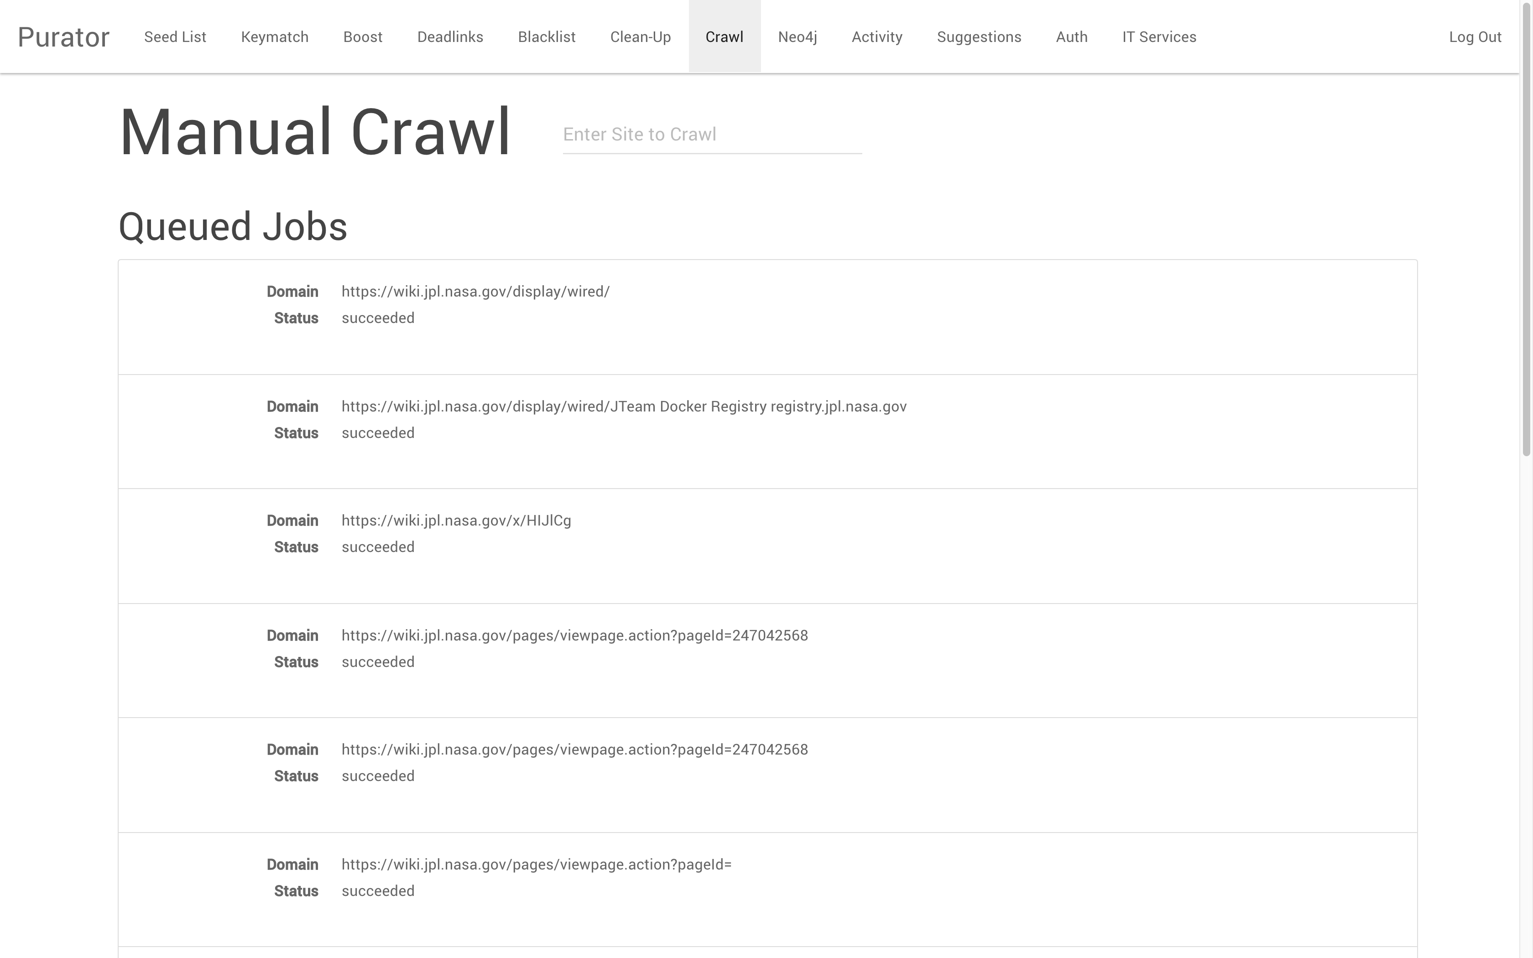Open the Deadlinks page
Viewport: 1533px width, 958px height.
(450, 37)
